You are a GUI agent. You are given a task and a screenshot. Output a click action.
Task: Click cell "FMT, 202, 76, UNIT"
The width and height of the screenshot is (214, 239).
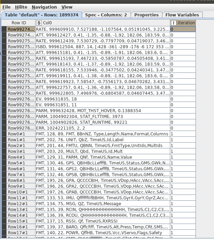pos(103,140)
